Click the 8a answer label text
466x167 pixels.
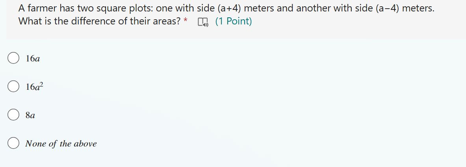tap(30, 115)
